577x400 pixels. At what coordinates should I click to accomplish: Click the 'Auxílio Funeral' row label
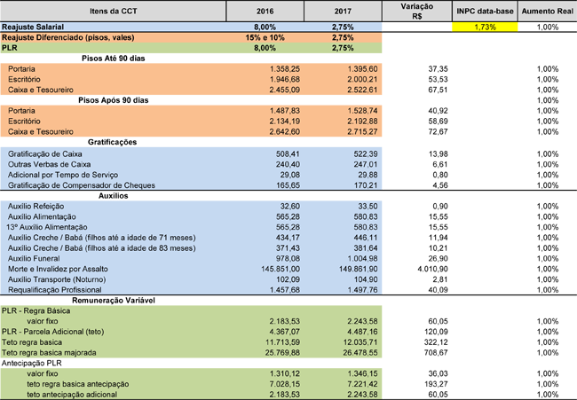[36, 259]
